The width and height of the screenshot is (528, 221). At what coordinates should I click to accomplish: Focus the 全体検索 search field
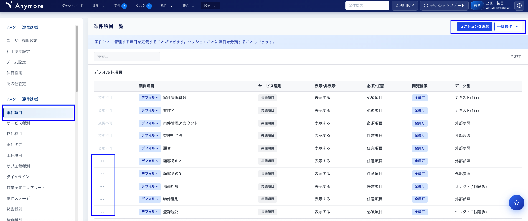point(367,6)
